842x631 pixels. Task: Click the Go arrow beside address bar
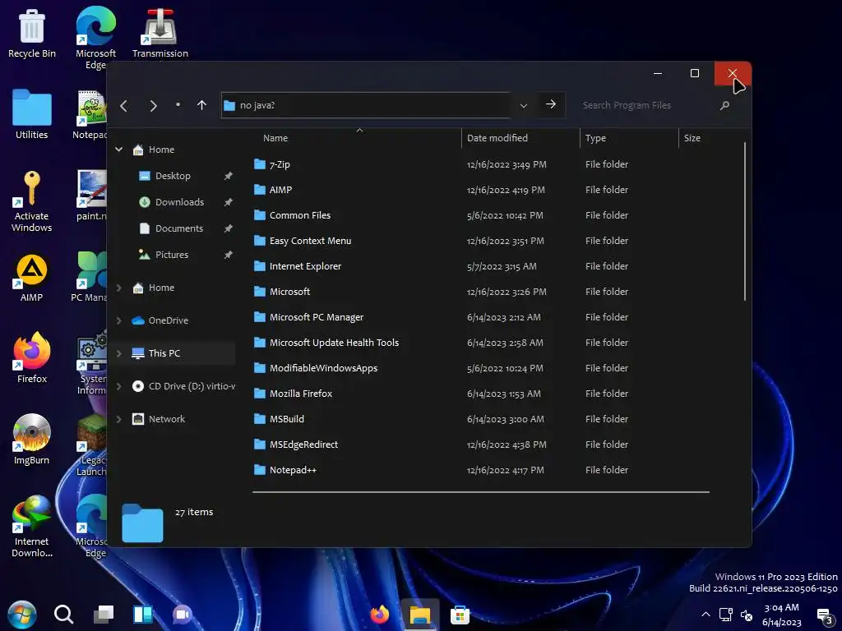[x=551, y=104]
